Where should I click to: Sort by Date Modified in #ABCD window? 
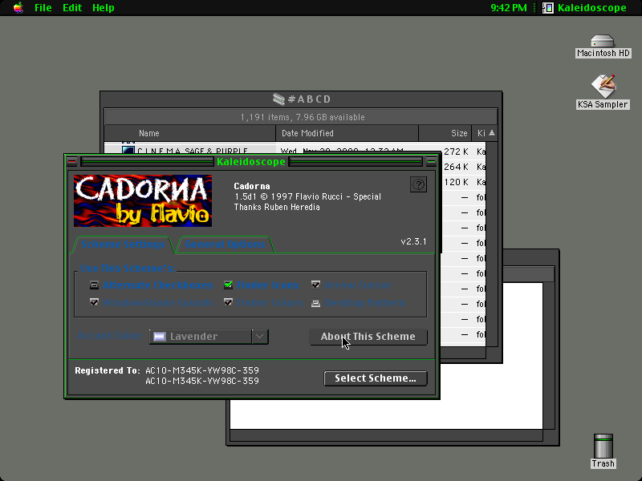(347, 133)
